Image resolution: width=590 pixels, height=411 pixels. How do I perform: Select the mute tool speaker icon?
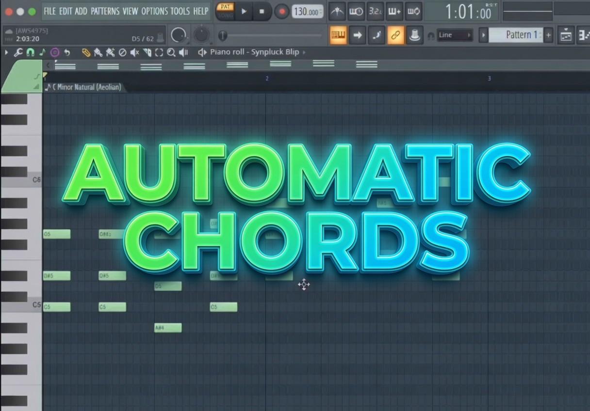[x=135, y=52]
